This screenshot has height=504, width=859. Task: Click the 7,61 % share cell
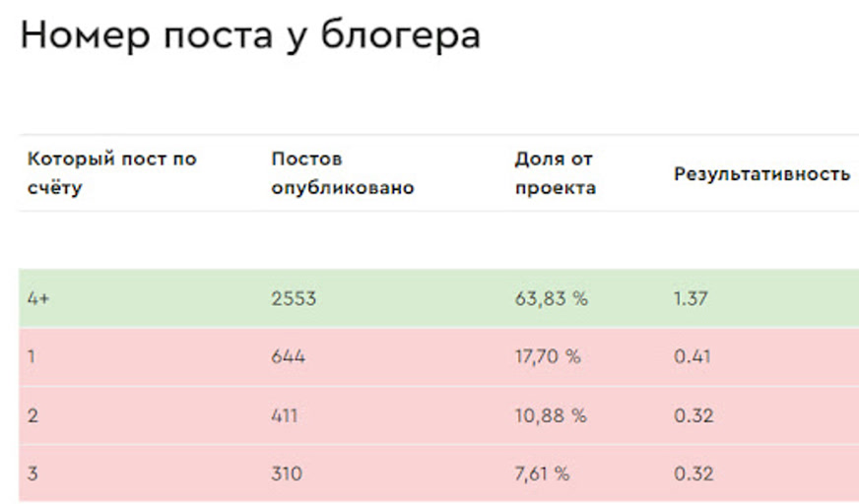542,473
